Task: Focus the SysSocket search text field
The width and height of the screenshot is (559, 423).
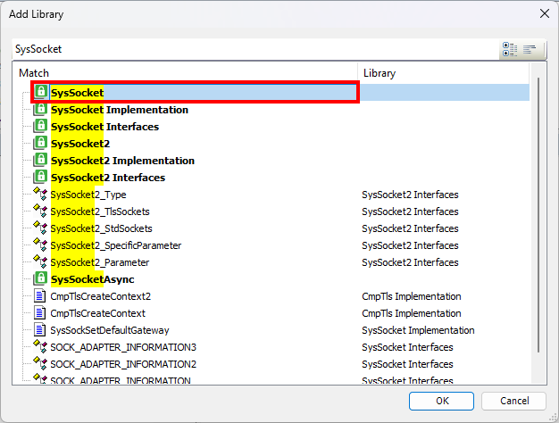Action: point(254,49)
